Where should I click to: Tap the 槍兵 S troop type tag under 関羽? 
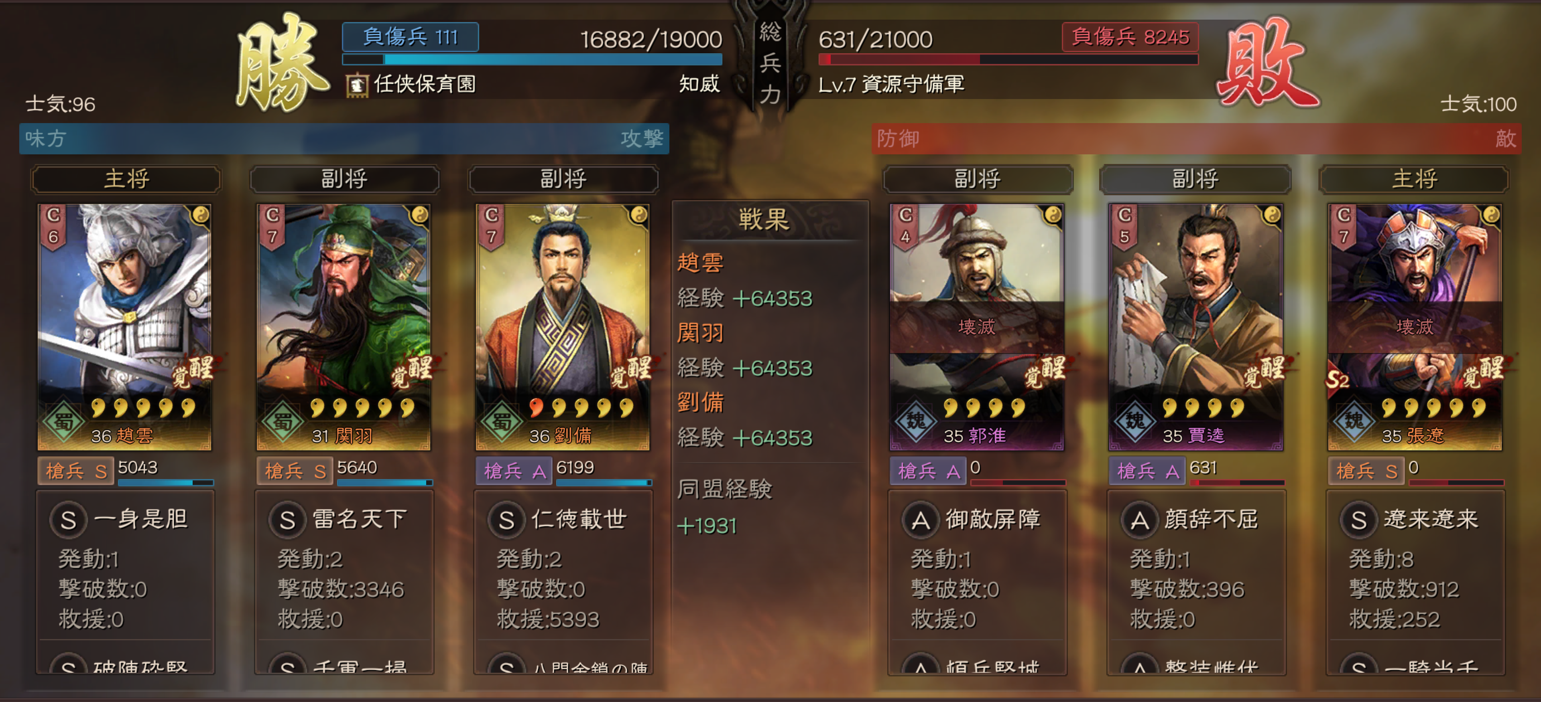coord(294,471)
